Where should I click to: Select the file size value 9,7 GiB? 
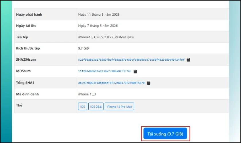pos(83,48)
